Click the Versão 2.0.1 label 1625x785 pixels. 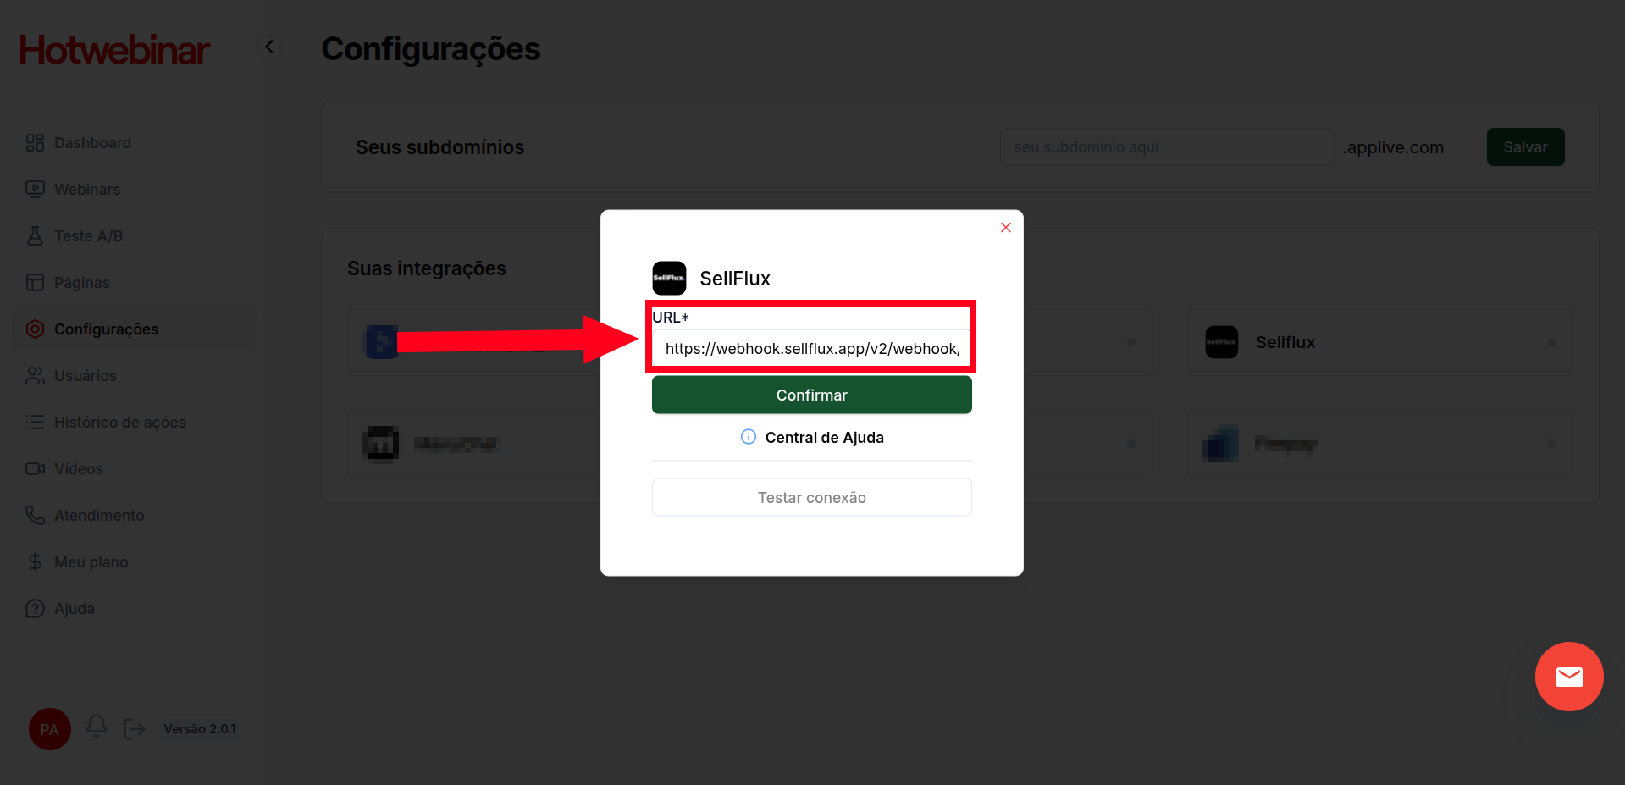pyautogui.click(x=200, y=729)
